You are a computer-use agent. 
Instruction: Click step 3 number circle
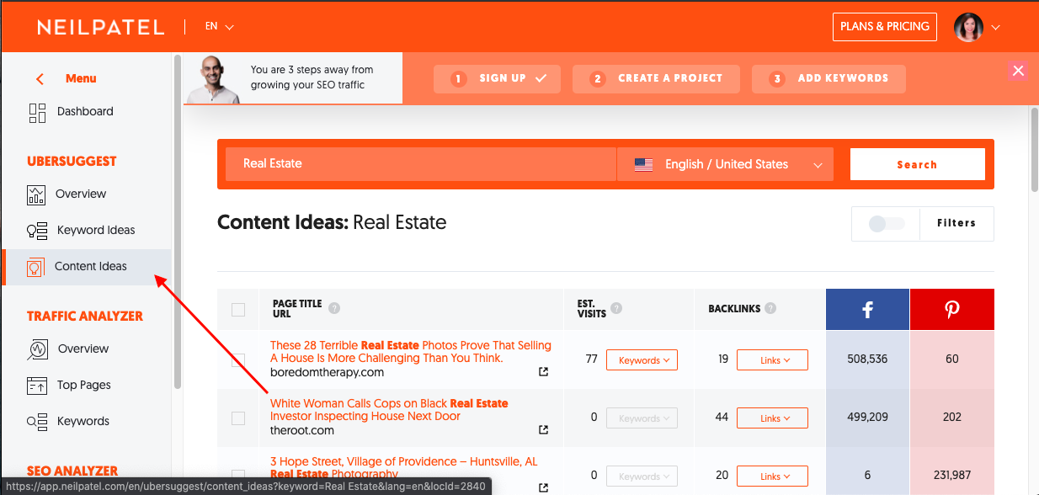[777, 79]
